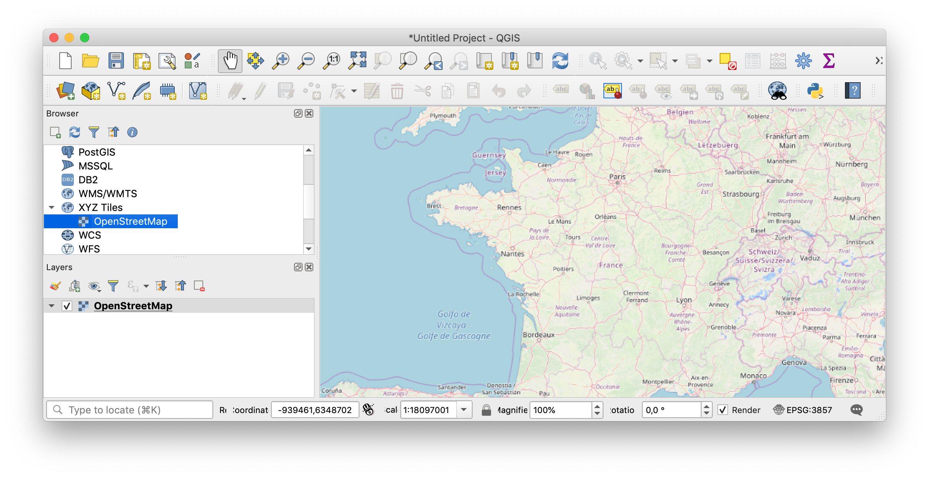Screen dimensions: 929x478
Task: Click the Zoom Last icon
Action: click(434, 61)
